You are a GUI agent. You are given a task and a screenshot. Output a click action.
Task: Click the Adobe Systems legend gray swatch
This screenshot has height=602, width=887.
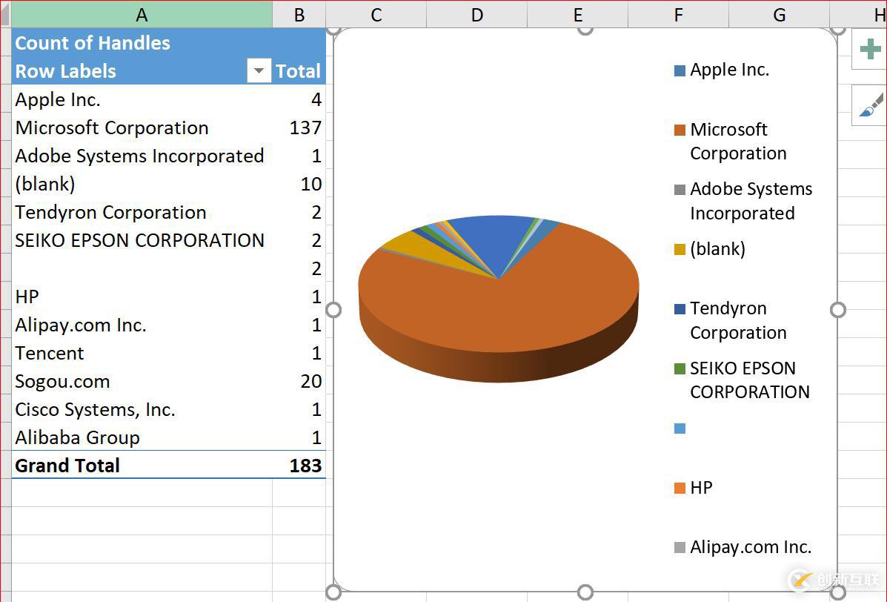(680, 190)
